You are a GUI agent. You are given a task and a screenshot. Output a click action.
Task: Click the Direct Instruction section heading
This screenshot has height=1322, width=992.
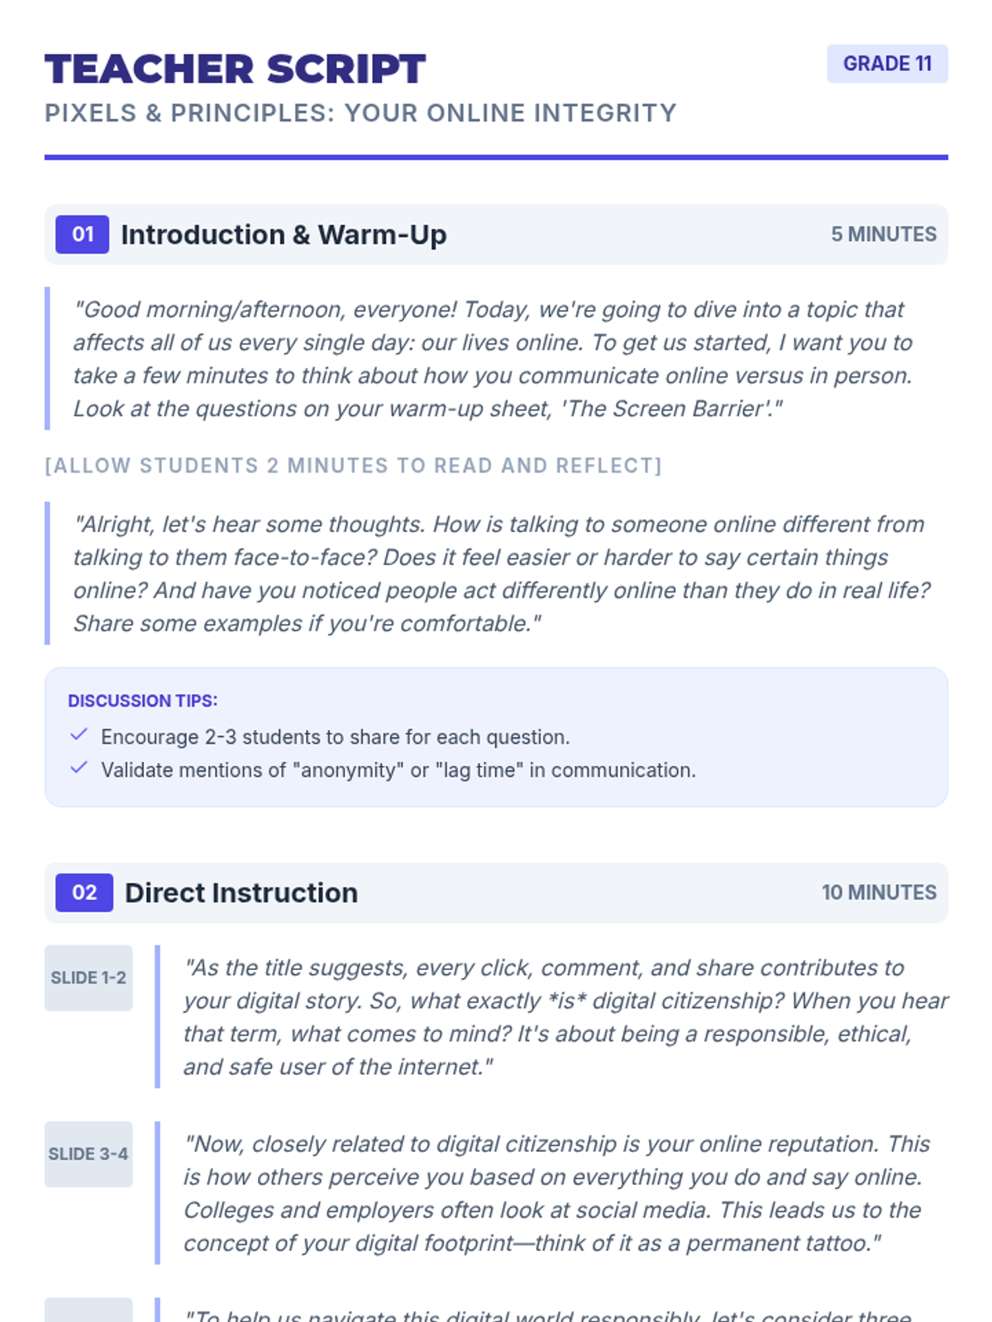[x=241, y=893]
